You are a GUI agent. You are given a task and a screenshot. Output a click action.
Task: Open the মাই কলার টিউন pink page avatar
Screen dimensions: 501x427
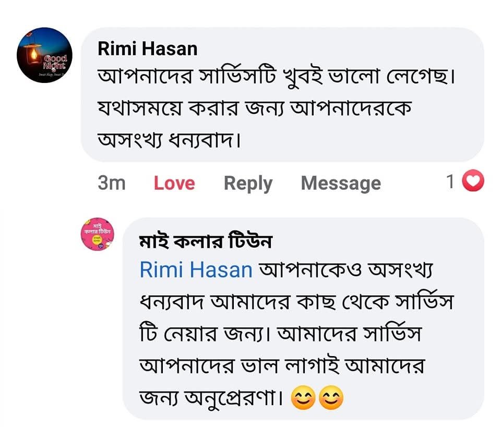pos(97,234)
